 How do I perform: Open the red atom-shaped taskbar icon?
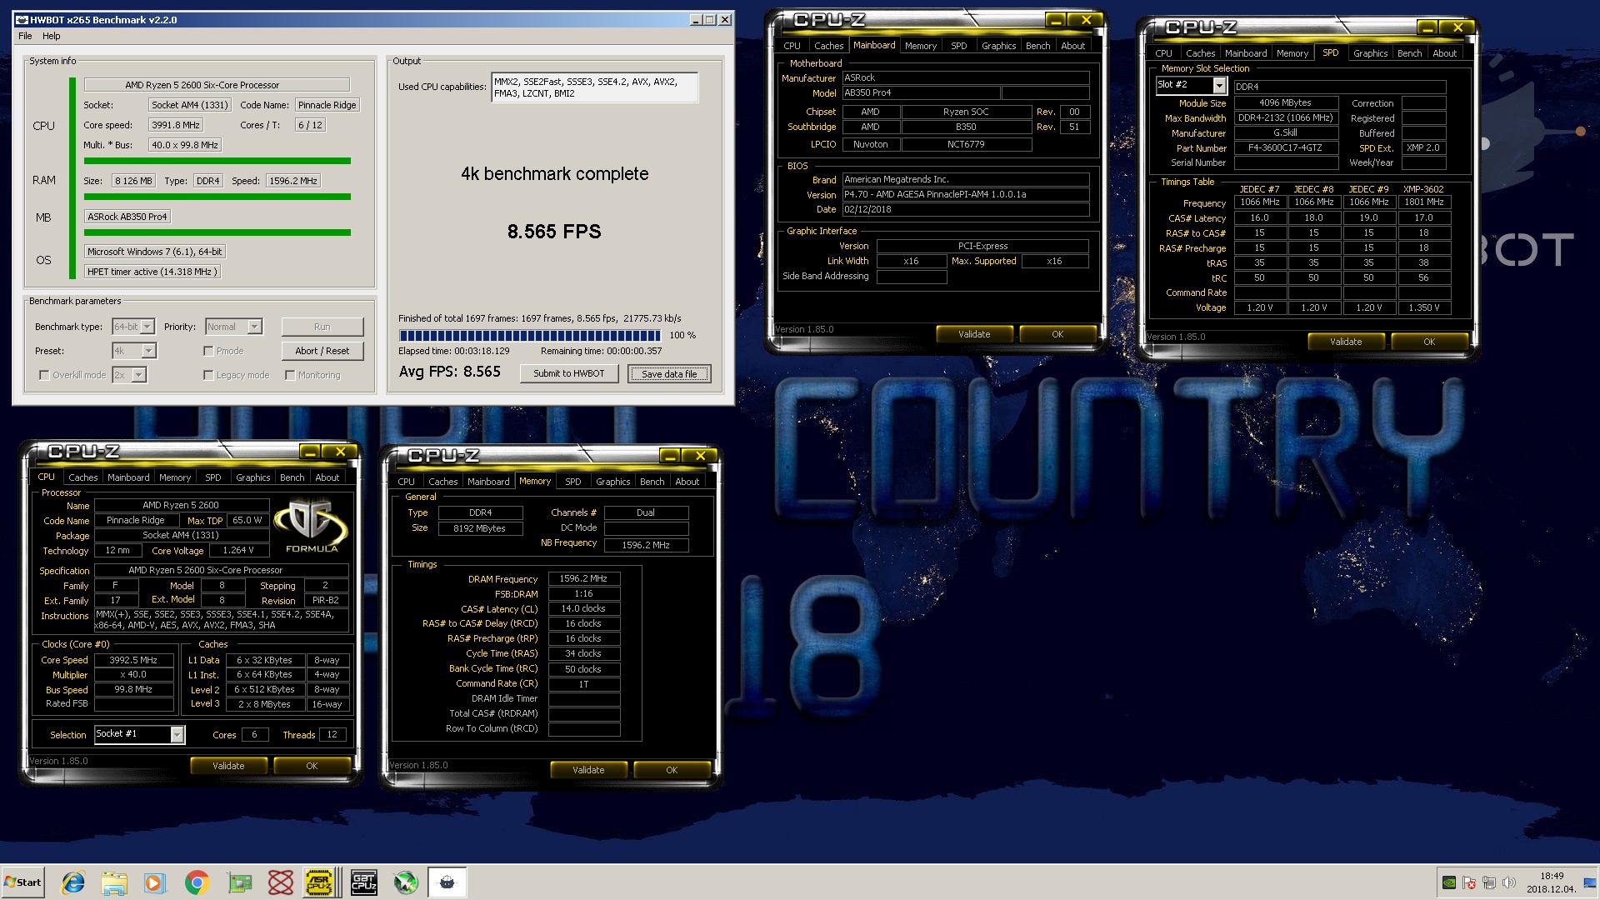tap(281, 882)
